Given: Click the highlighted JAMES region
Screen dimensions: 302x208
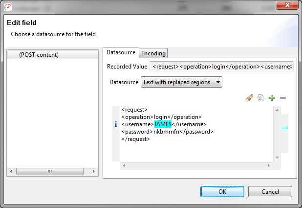Looking at the screenshot, I should [x=163, y=124].
